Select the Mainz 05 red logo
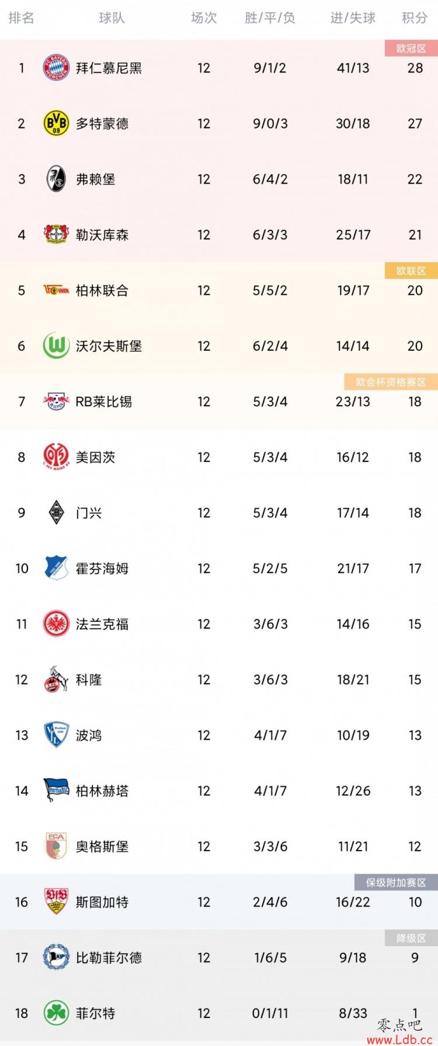 click(56, 457)
